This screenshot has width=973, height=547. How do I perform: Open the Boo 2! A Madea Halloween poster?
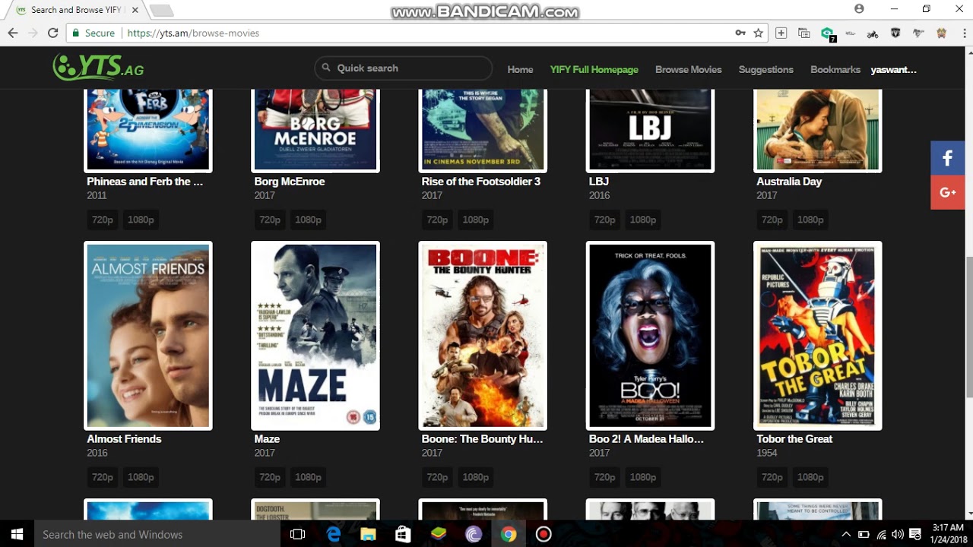tap(650, 336)
